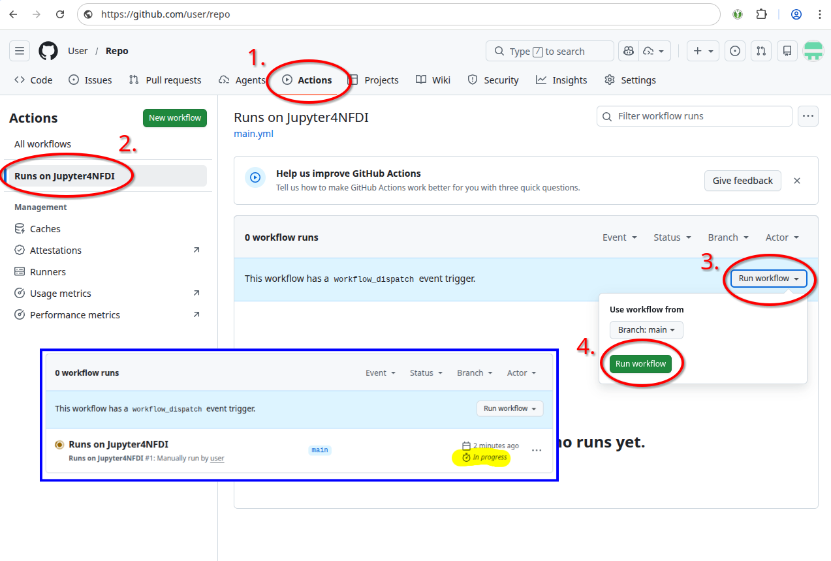This screenshot has width=831, height=561.
Task: Dismiss the GitHub Actions feedback banner
Action: (796, 181)
